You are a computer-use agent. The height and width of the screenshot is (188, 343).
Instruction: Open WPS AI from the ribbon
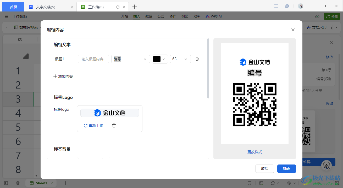[214, 16]
